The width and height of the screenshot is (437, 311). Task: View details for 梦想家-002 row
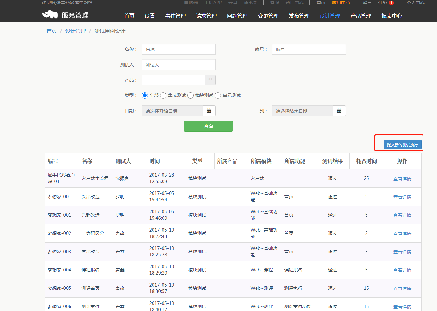[x=402, y=234]
